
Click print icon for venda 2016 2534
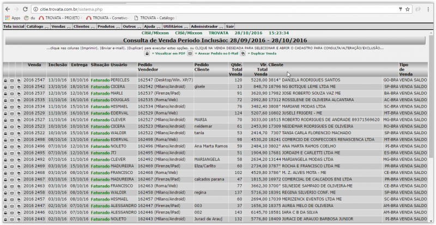point(5,107)
